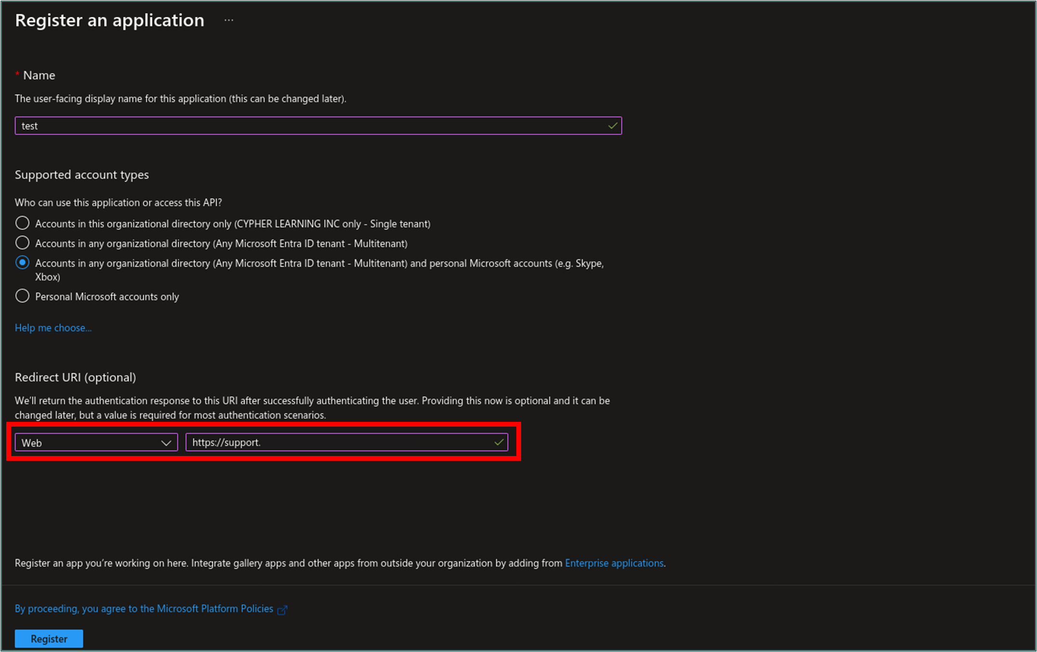Click the Redirect URI (optional) heading
Screen dimensions: 1037x652
(76, 377)
